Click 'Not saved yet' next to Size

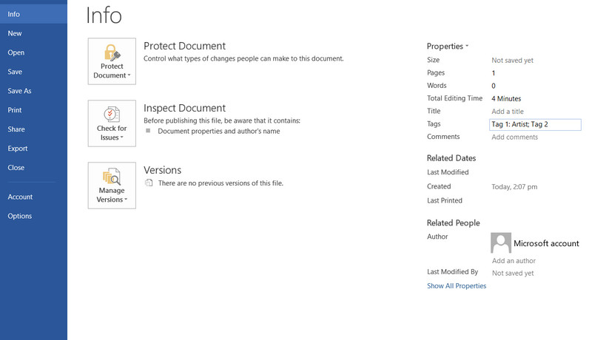[x=512, y=61]
